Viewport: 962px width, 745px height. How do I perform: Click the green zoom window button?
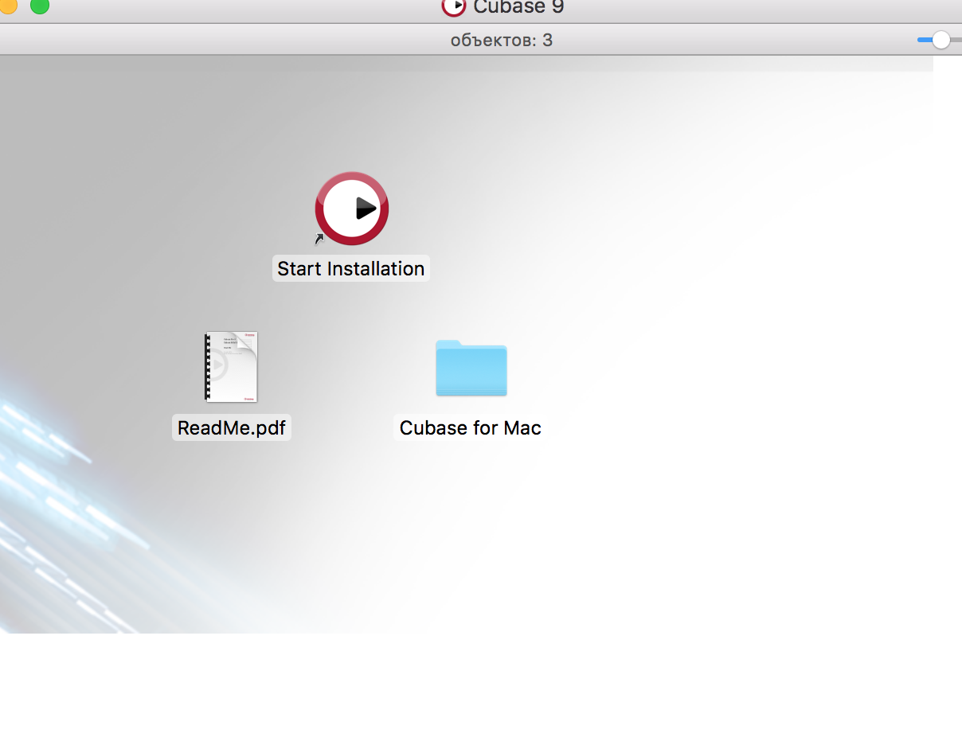point(39,5)
